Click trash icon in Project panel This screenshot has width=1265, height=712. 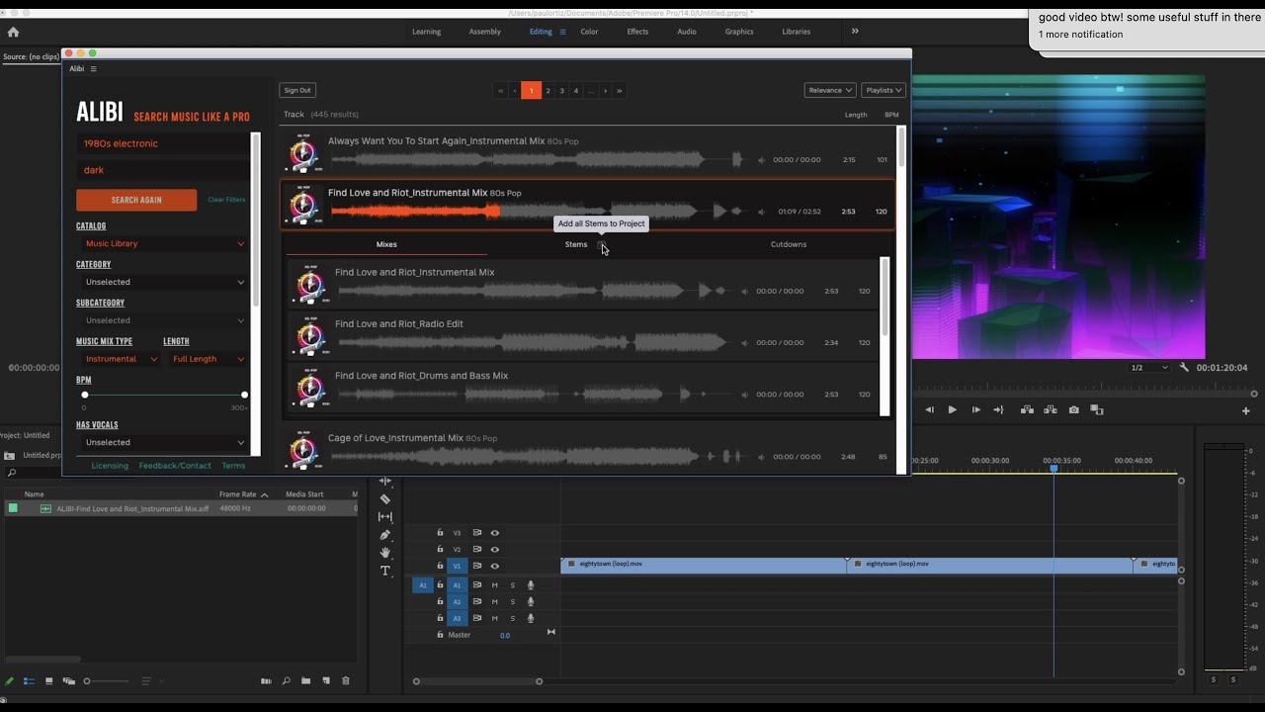click(x=345, y=681)
